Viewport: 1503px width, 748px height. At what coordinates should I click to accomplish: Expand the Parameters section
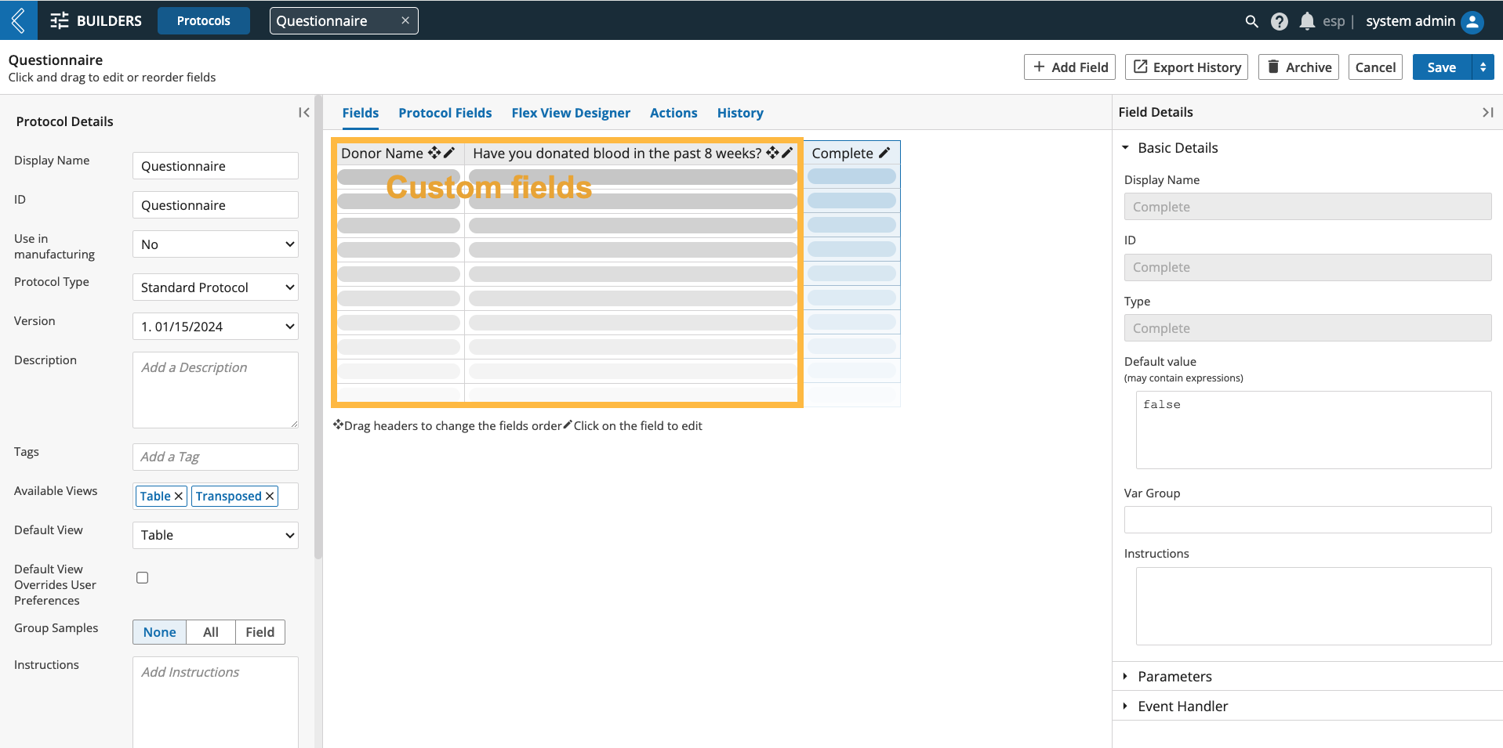[1125, 676]
